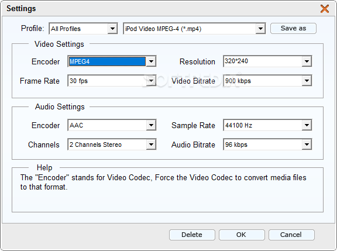Click the Help text about Encoder
Image resolution: width=337 pixels, height=251 pixels.
163,182
